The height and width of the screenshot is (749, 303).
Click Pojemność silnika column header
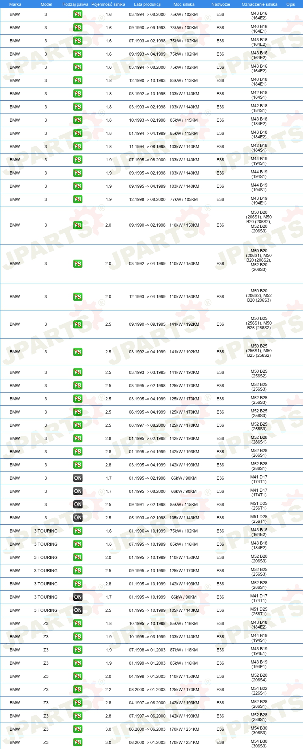(x=108, y=4)
